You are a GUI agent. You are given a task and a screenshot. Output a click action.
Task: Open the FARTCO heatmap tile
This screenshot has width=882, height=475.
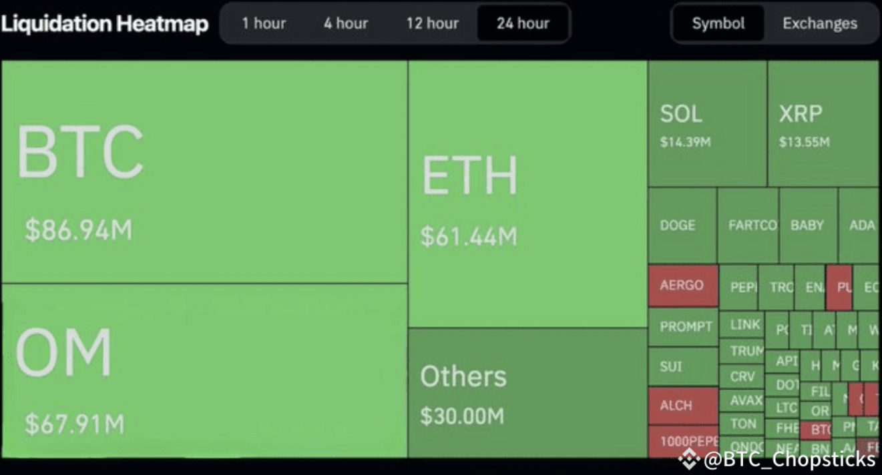click(748, 225)
